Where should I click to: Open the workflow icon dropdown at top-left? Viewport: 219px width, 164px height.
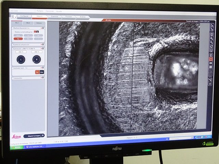pos(14,16)
